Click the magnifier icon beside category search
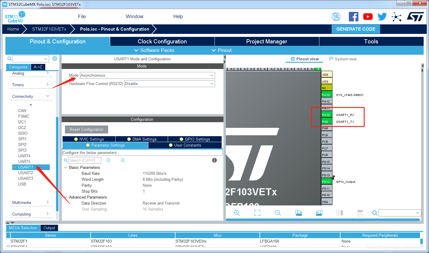This screenshot has height=253, width=429. pos(10,59)
